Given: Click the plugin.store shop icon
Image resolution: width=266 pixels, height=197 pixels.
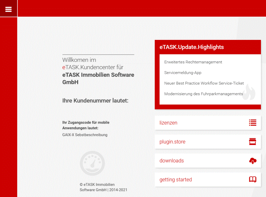Looking at the screenshot, I should coord(253,141).
